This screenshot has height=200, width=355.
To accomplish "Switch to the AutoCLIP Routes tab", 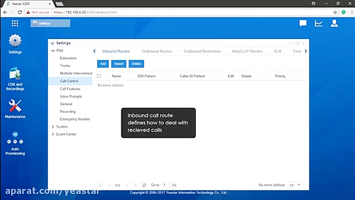I will (247, 51).
